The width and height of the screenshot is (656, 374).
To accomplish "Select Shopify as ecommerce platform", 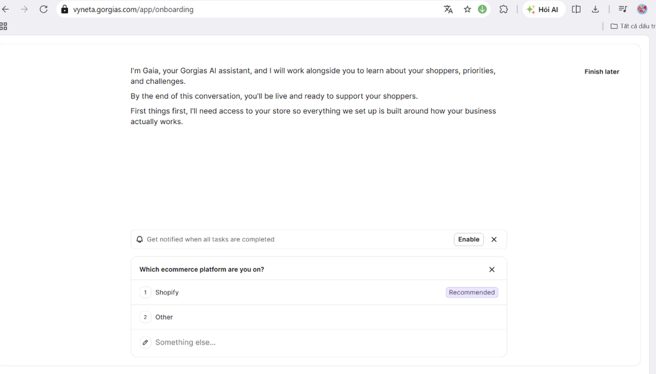I will [319, 292].
